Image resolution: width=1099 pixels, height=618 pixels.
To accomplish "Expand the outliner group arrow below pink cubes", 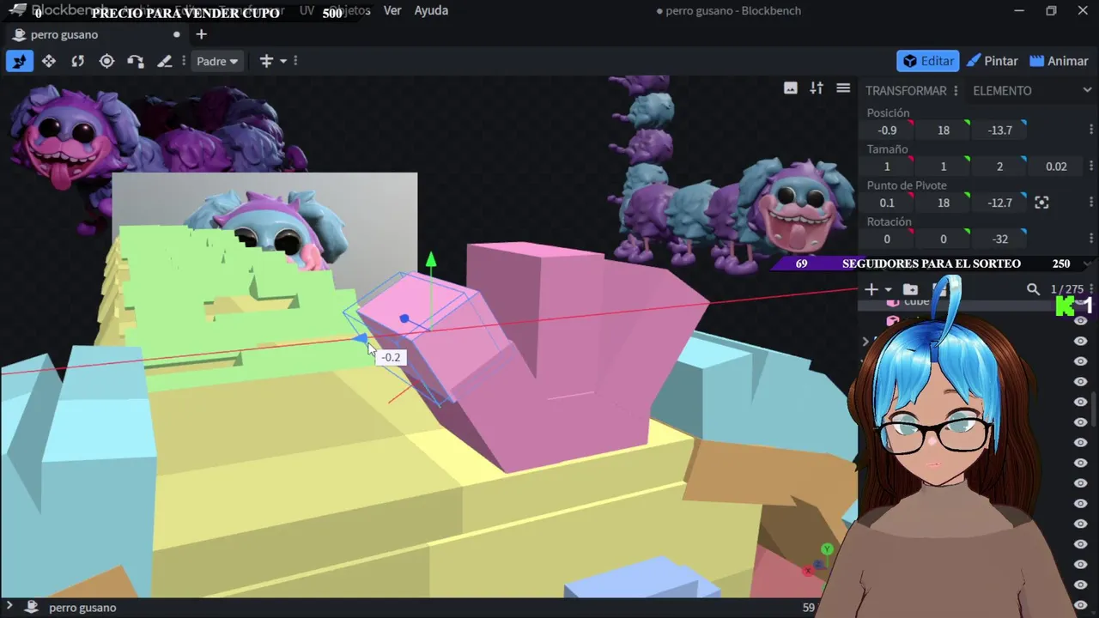I will pos(865,341).
